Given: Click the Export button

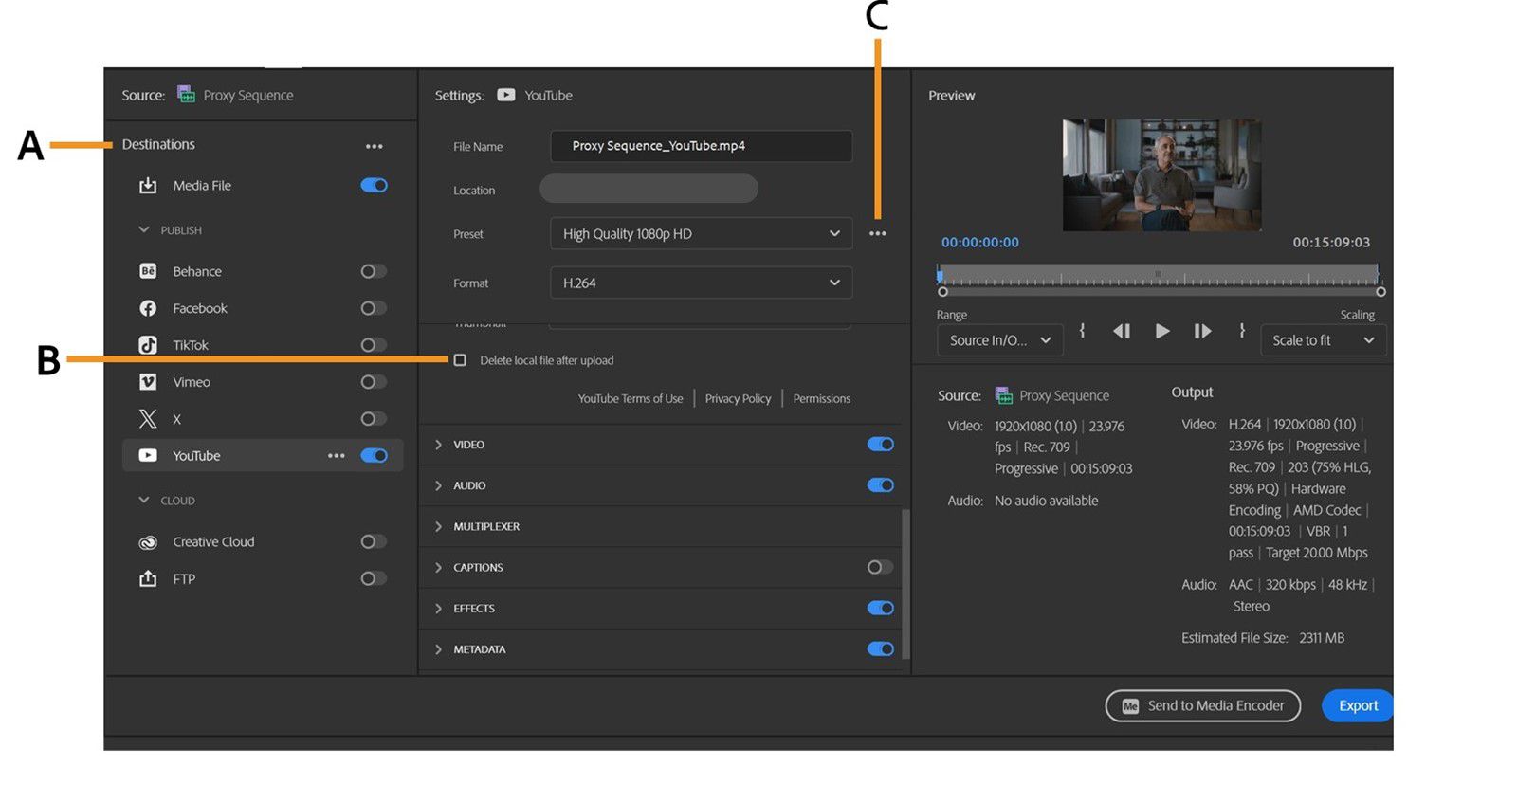Looking at the screenshot, I should pyautogui.click(x=1357, y=705).
